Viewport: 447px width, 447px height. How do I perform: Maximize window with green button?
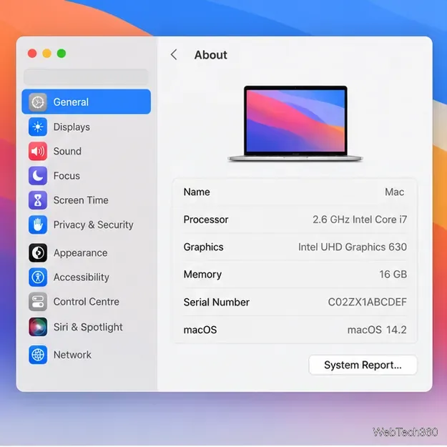click(x=62, y=54)
